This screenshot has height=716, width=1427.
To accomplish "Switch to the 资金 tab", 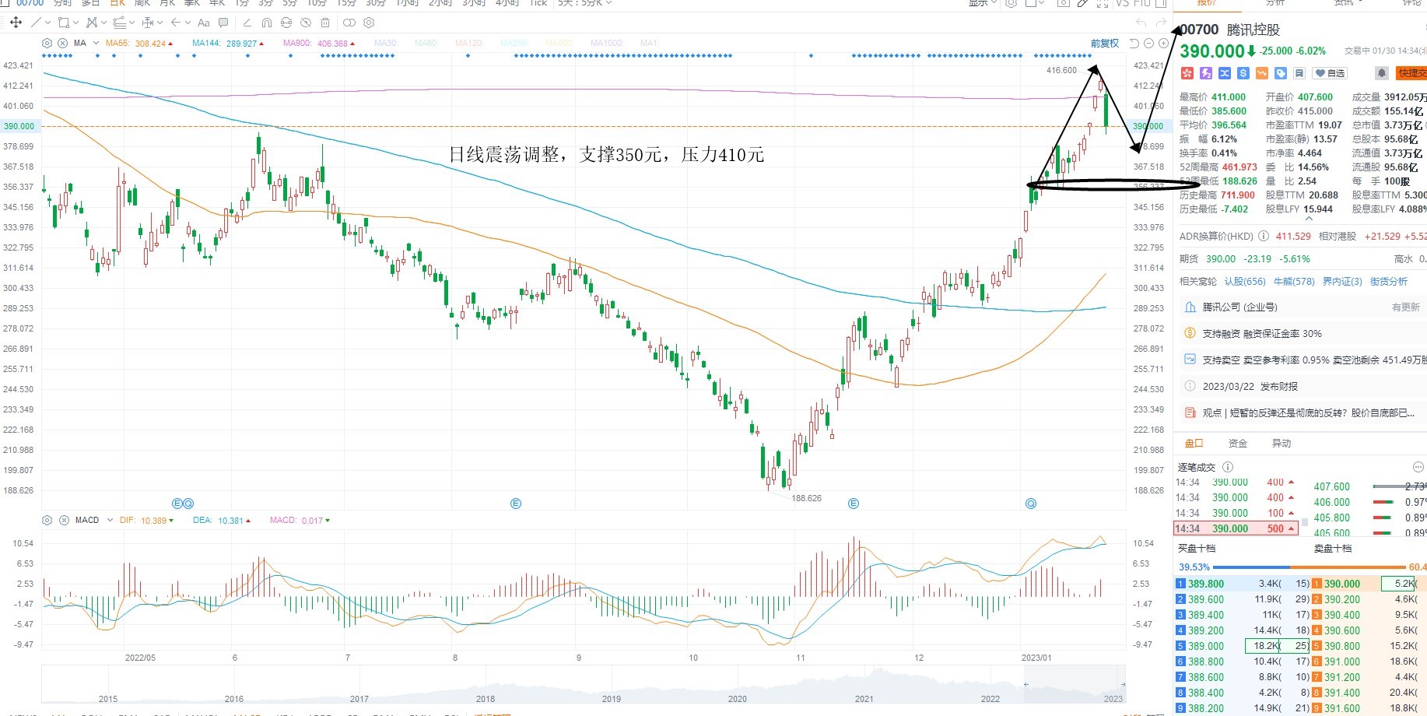I will click(x=1237, y=444).
